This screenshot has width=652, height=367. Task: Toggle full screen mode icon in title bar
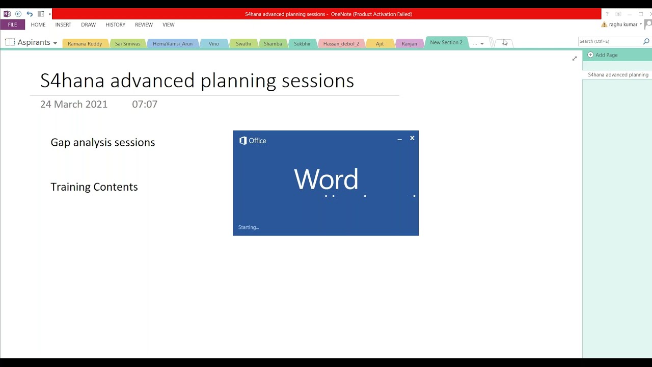(x=618, y=14)
